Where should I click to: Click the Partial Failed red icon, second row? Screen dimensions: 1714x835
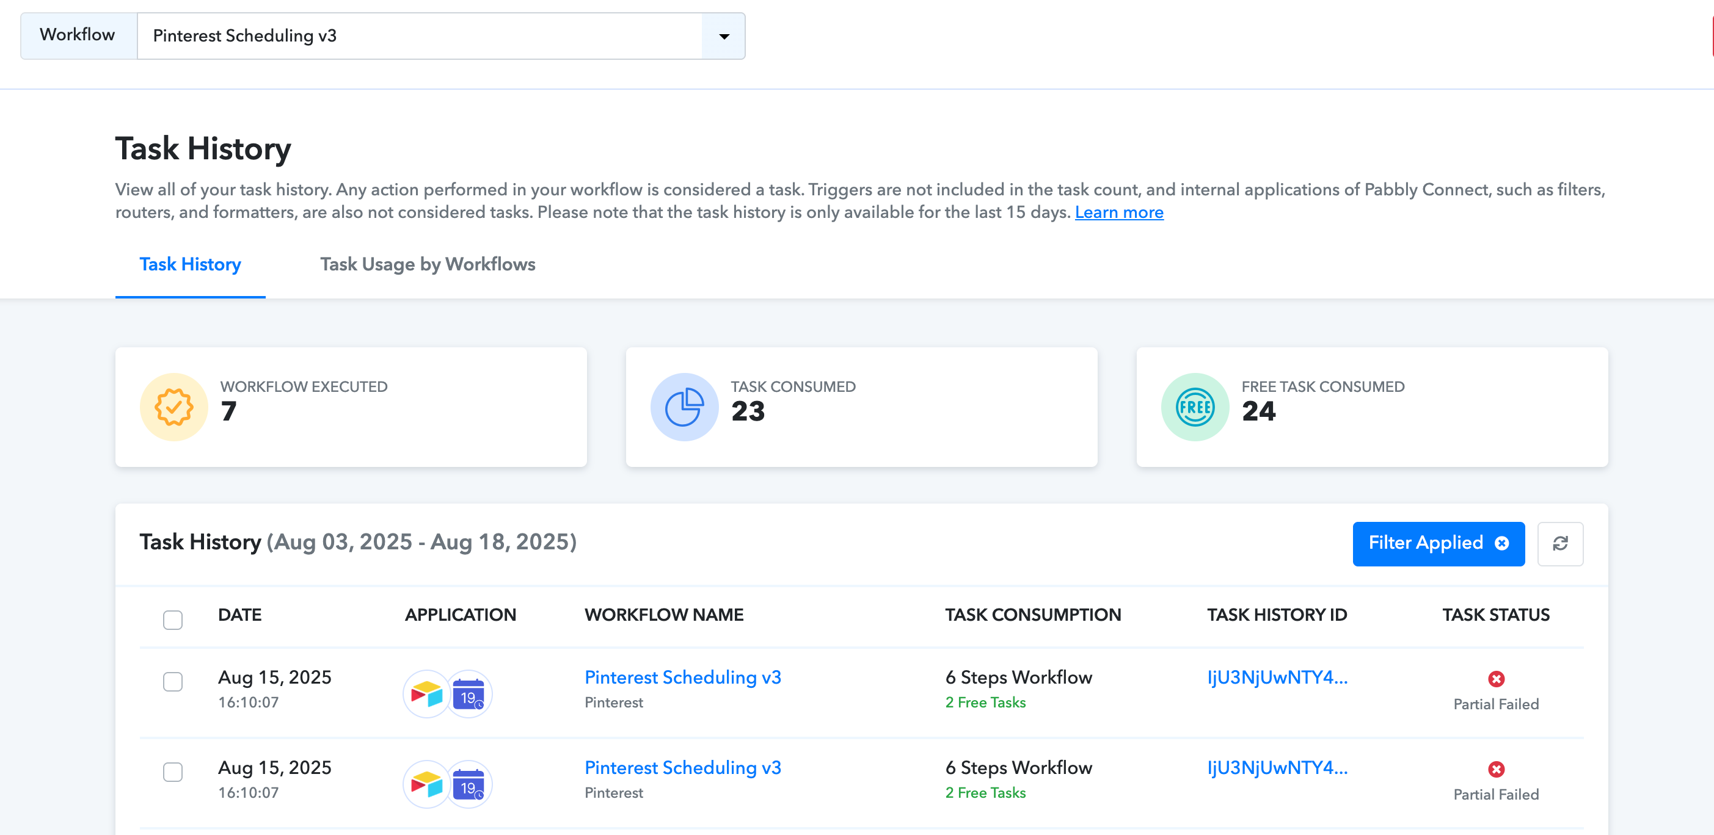point(1497,769)
